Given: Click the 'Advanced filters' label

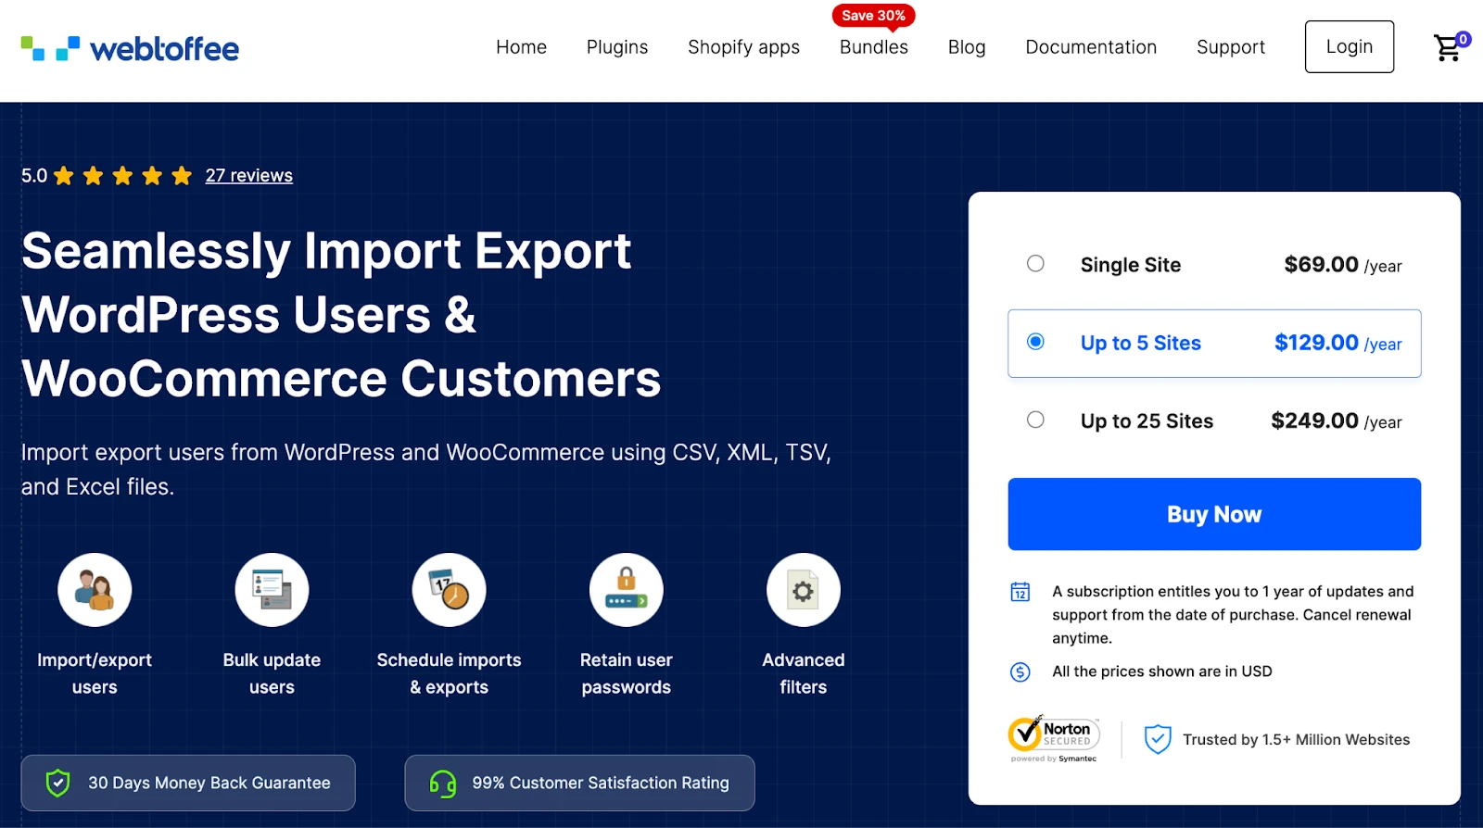Looking at the screenshot, I should (x=804, y=673).
